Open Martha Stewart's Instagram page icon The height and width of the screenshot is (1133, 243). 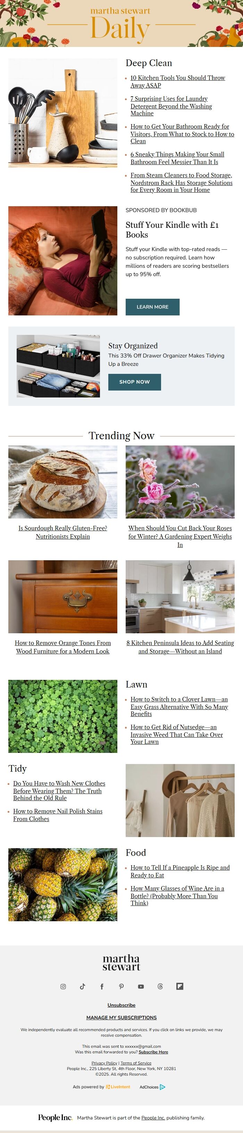(x=63, y=987)
